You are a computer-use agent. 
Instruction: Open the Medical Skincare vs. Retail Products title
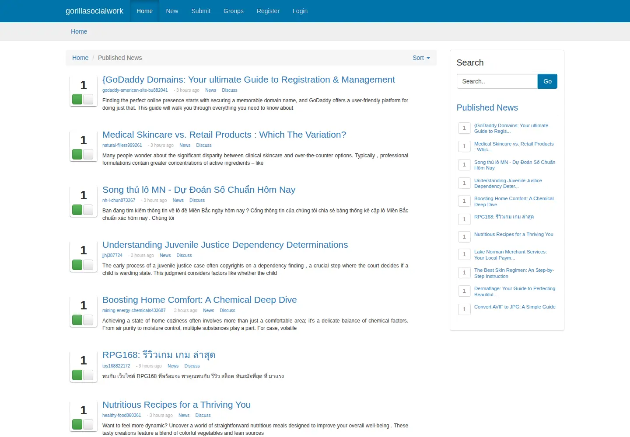[x=224, y=135]
